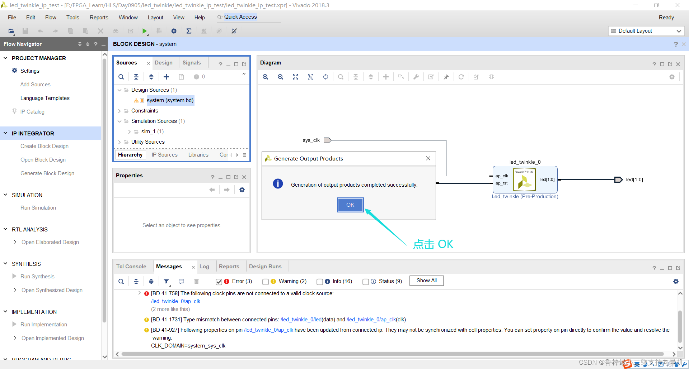Open the Tools menu
This screenshot has width=689, height=369.
coord(72,18)
